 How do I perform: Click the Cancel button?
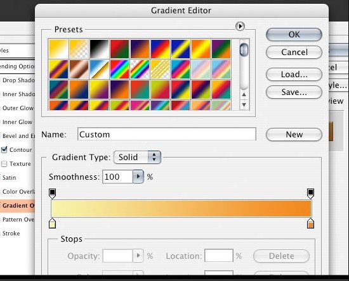294,52
